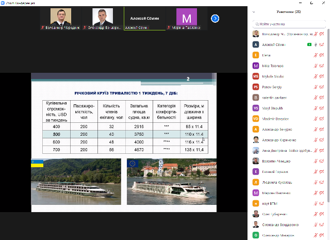Image resolution: width=330 pixels, height=240 pixels.
Task: Toggle valentin zavtaev's microphone
Action: click(315, 98)
